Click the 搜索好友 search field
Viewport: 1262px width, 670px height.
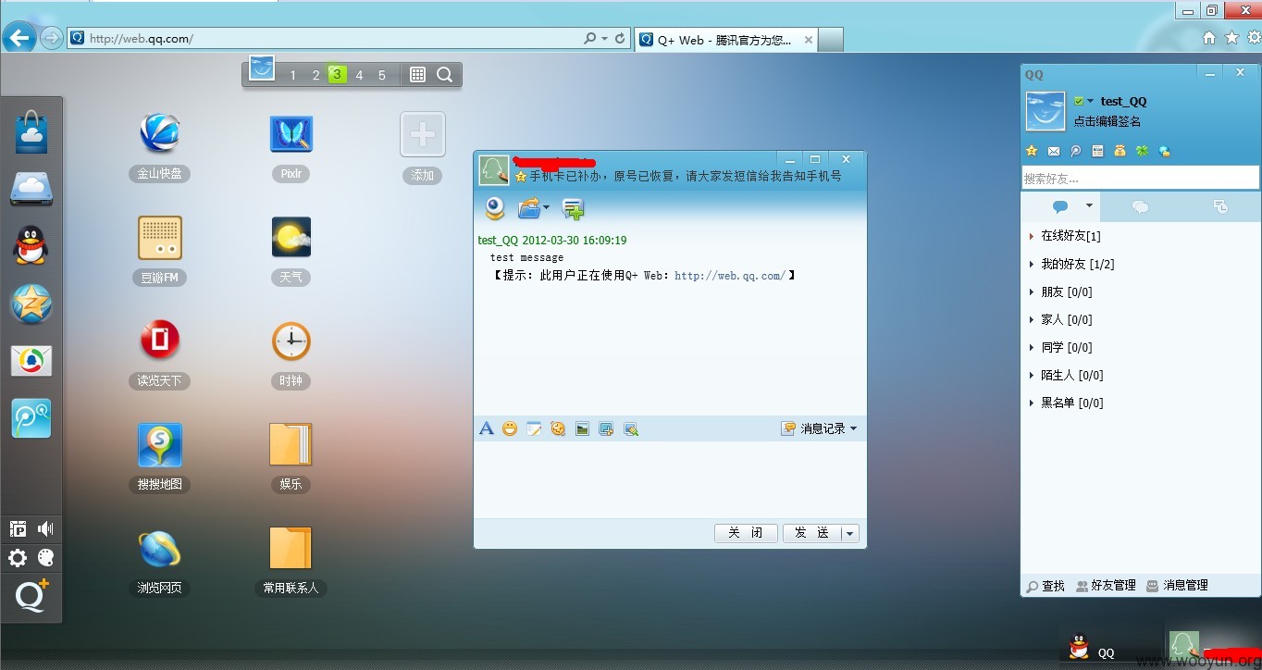[x=1140, y=178]
